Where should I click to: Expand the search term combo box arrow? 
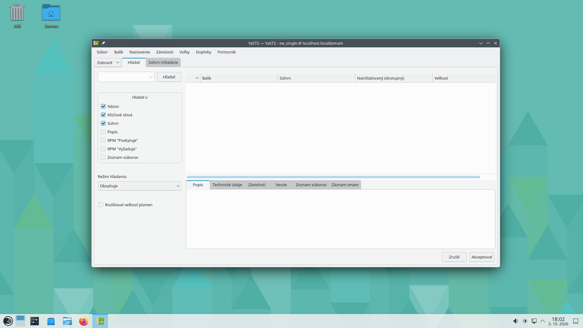pos(151,77)
